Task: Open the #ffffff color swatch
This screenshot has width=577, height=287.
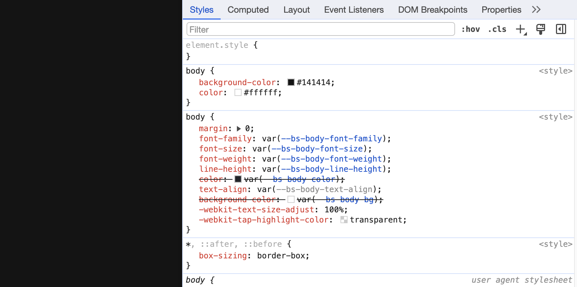Action: (238, 92)
